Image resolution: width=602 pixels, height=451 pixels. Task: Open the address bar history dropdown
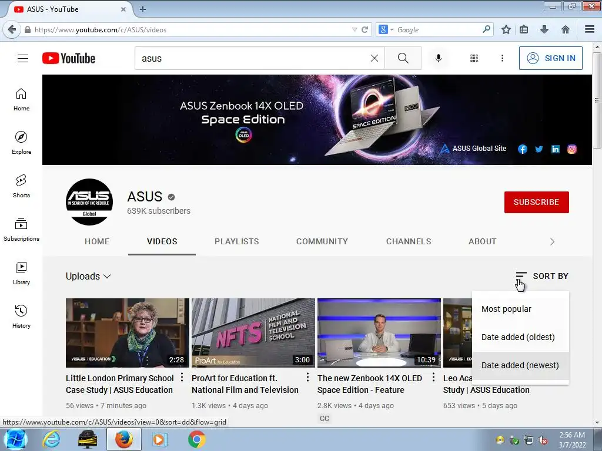pos(354,29)
